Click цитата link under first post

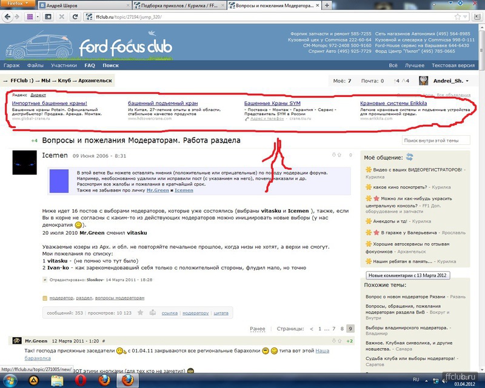tap(221, 313)
